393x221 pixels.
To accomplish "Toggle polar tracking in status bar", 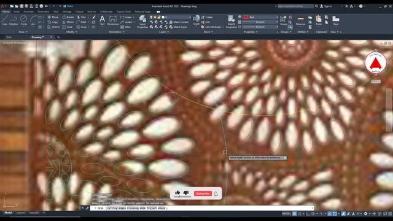I will pos(313,214).
